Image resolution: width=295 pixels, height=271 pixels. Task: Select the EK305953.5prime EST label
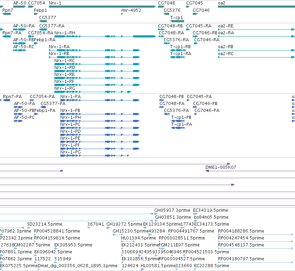73,245
